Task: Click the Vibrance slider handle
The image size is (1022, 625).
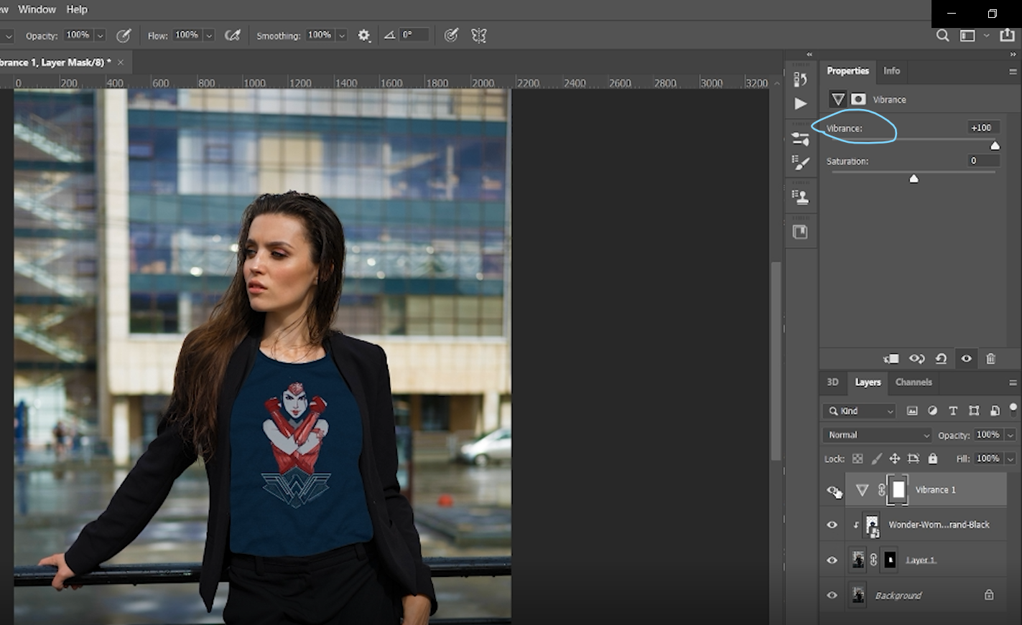Action: (995, 146)
